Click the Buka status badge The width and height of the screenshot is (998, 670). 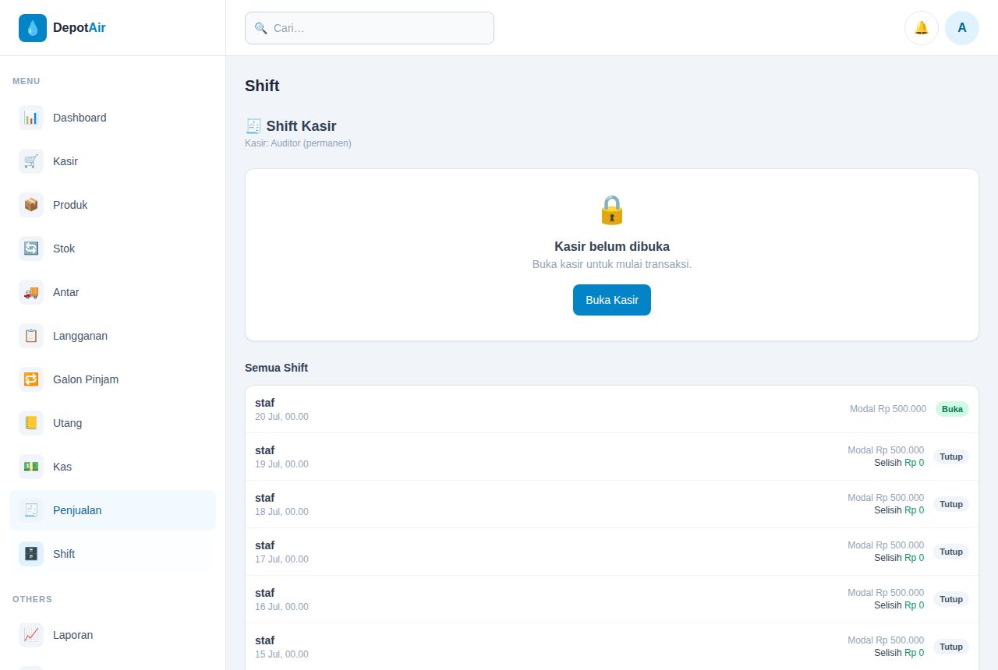[x=952, y=409]
